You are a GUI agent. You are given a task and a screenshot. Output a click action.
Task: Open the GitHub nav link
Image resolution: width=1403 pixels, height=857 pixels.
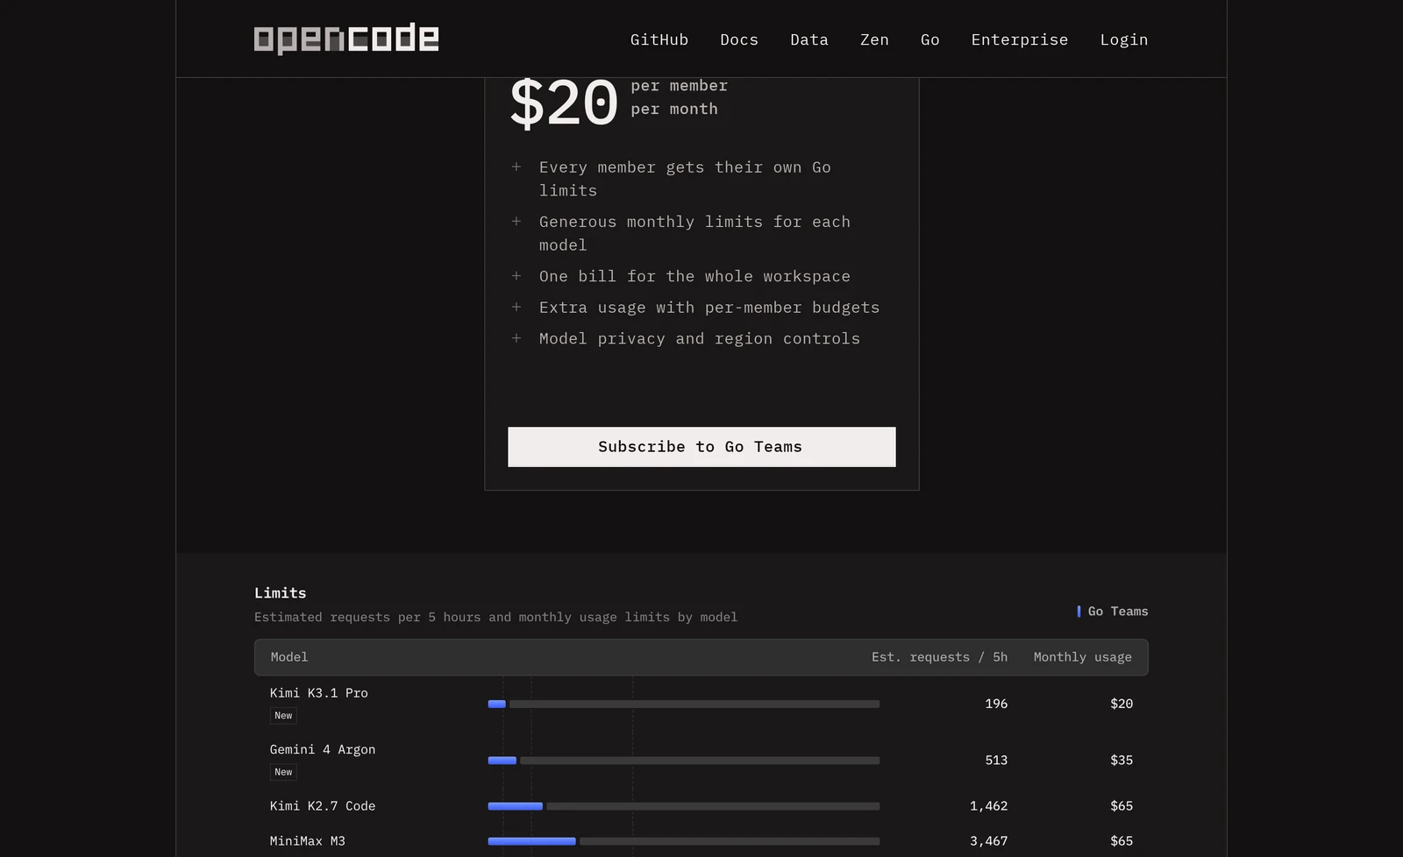click(659, 39)
